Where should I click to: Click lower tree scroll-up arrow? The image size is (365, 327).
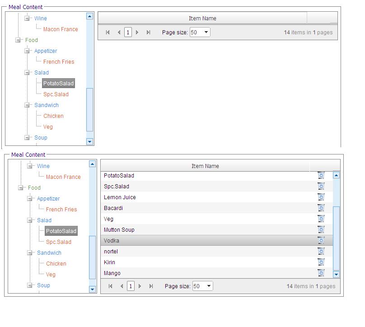pos(93,164)
